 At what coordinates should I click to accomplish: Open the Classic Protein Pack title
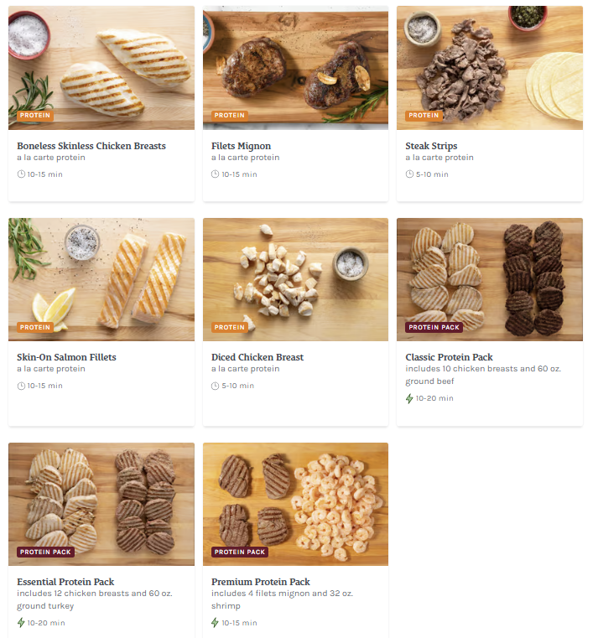pyautogui.click(x=449, y=357)
